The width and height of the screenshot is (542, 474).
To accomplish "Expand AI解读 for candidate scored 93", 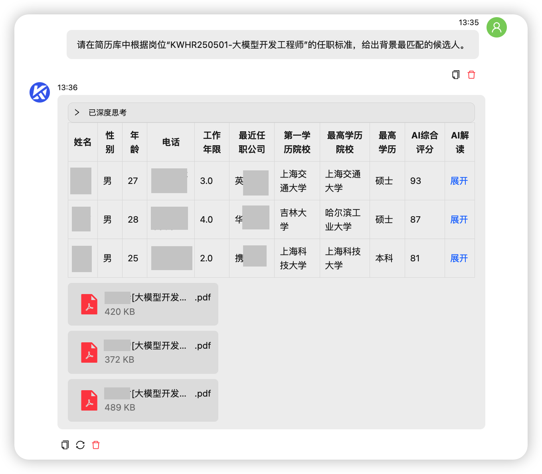I will click(459, 181).
